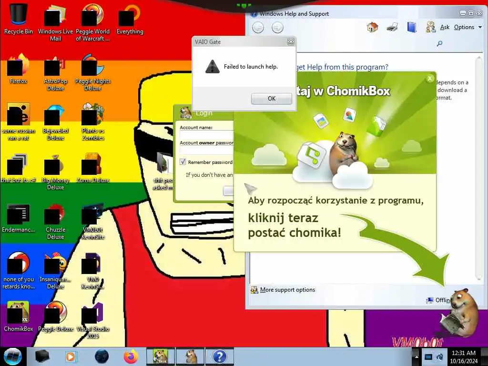Close the VAIO Gate dialog

pyautogui.click(x=291, y=42)
